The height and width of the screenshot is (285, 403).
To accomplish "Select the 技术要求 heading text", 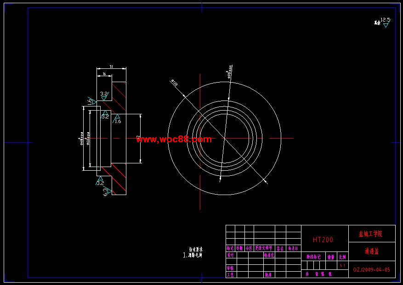I will pos(196,249).
